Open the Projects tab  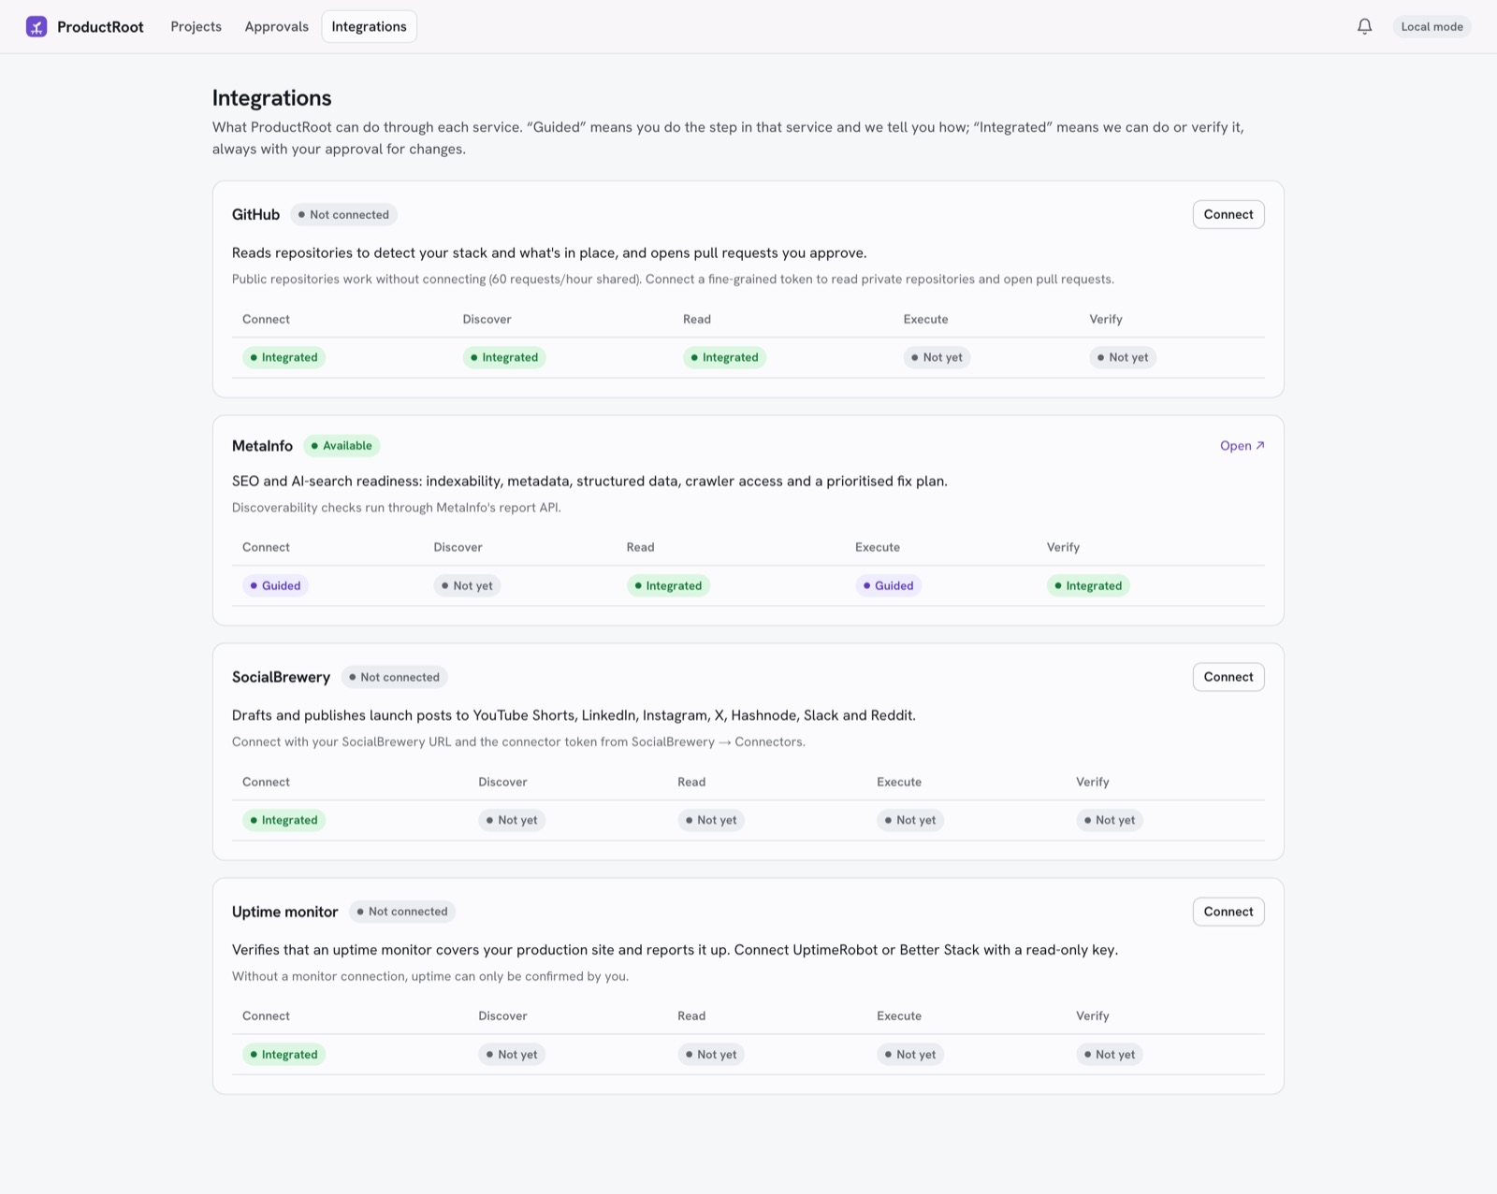pyautogui.click(x=196, y=26)
